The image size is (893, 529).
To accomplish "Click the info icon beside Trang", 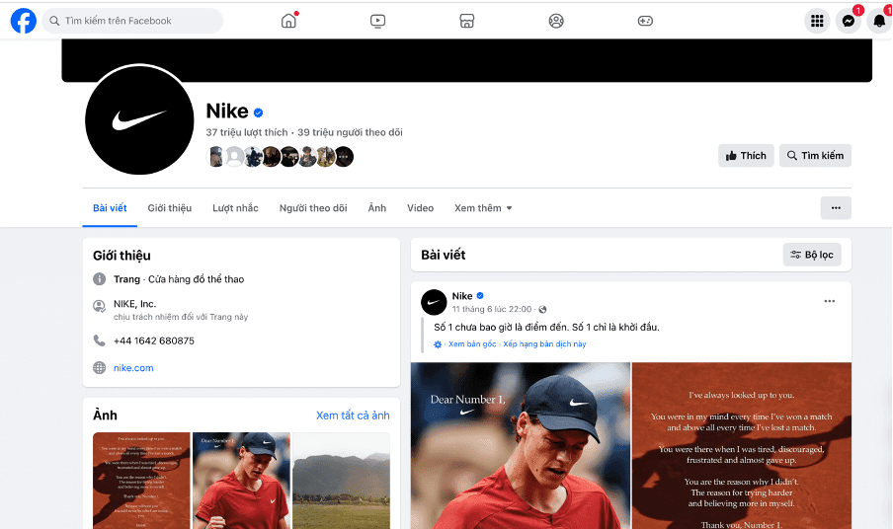I will tap(99, 278).
